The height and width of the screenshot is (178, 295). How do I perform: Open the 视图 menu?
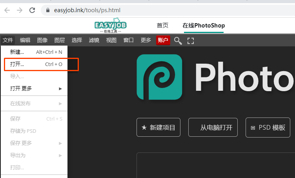click(111, 40)
